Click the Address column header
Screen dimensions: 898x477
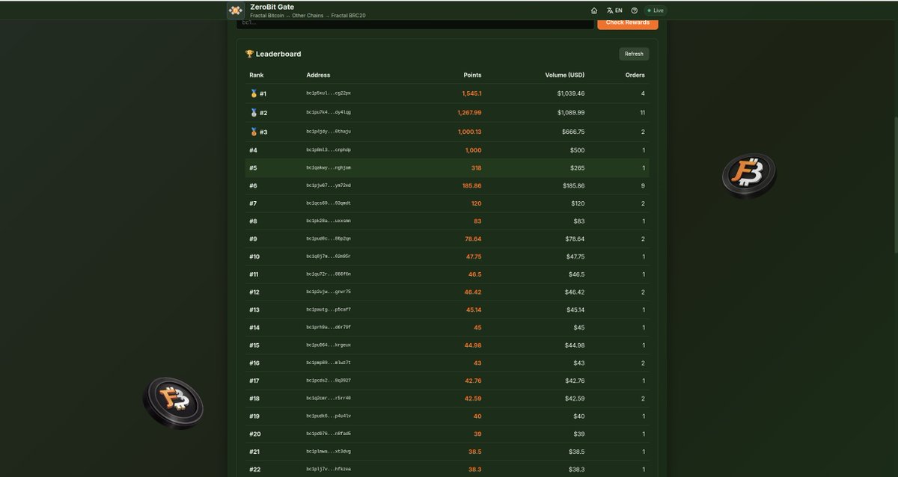pyautogui.click(x=318, y=75)
